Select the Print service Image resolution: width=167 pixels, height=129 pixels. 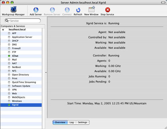pyautogui.click(x=21, y=78)
